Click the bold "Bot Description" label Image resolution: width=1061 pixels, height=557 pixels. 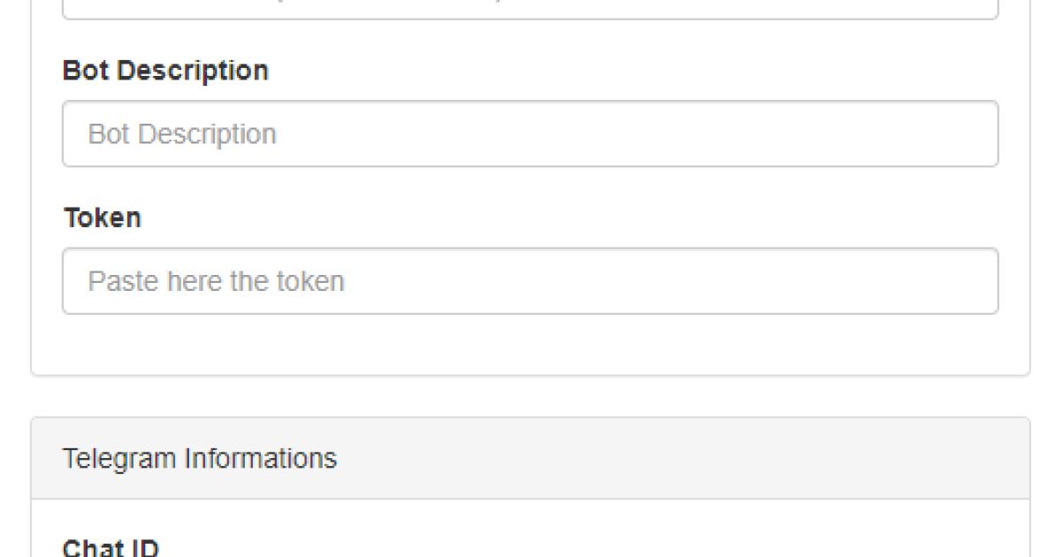click(165, 71)
